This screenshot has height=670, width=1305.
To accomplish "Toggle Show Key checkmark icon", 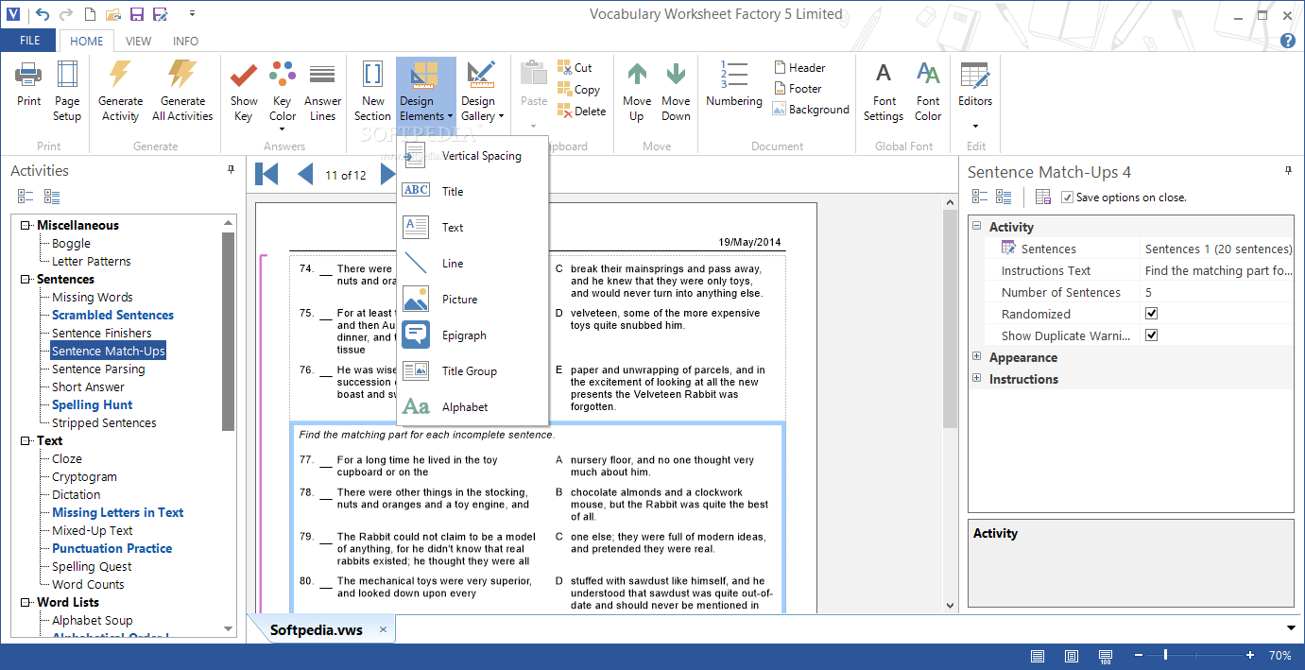I will tap(244, 74).
